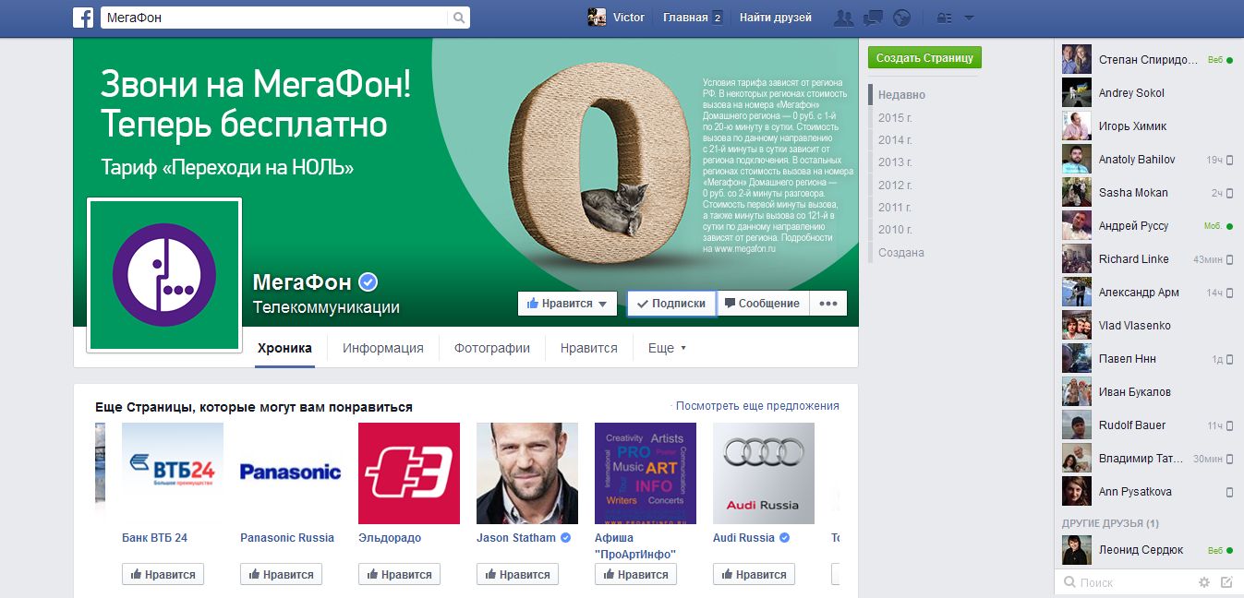The image size is (1244, 598).
Task: Switch to the Нравится tab
Action: point(589,348)
